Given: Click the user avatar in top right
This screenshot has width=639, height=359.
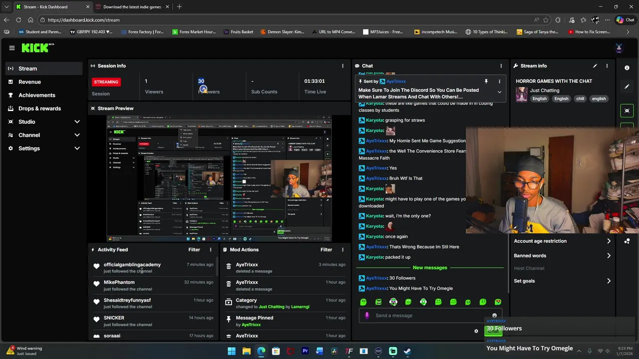Looking at the screenshot, I should tap(619, 48).
